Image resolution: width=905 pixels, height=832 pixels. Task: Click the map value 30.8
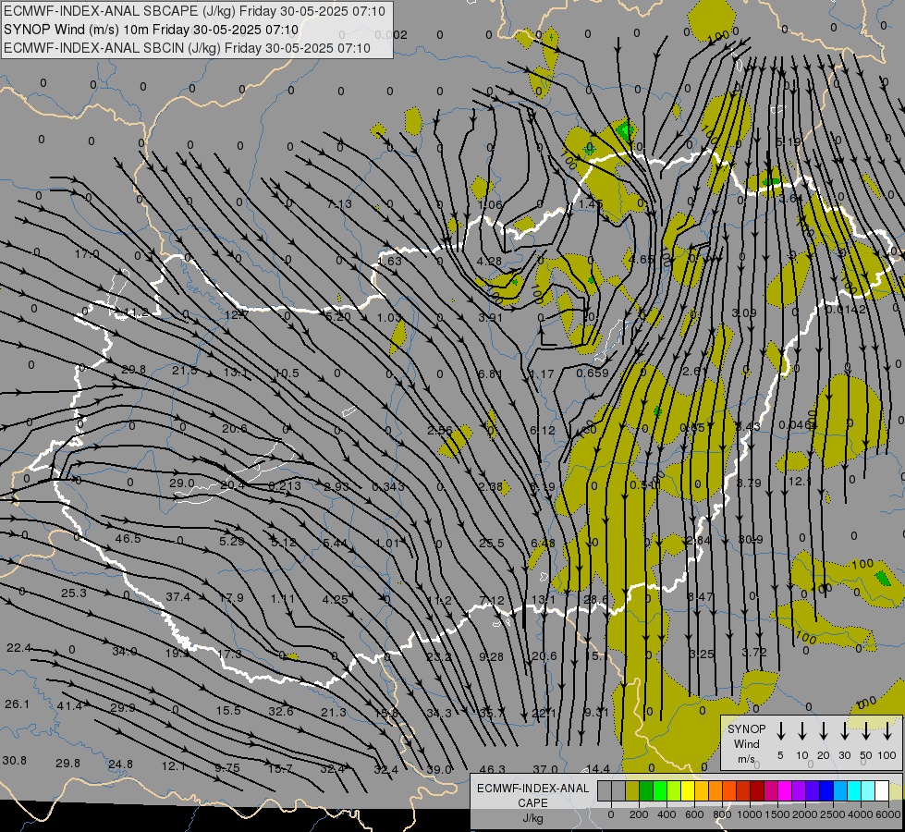pyautogui.click(x=14, y=760)
